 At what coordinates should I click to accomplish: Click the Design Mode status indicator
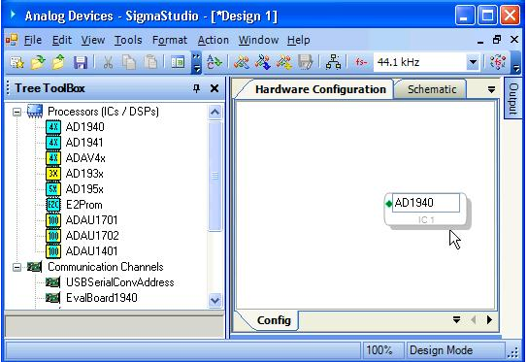[x=455, y=350]
